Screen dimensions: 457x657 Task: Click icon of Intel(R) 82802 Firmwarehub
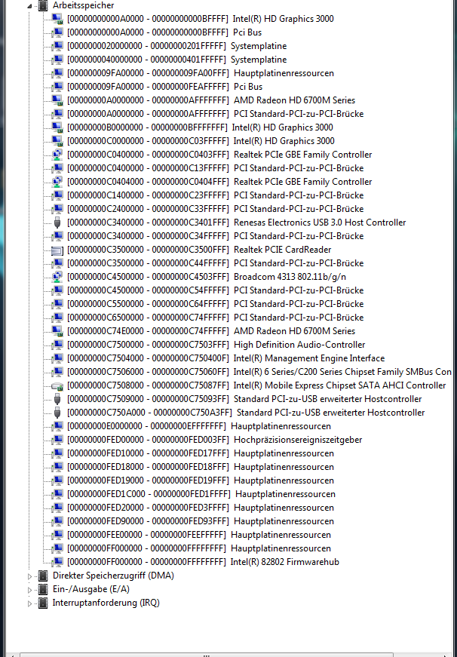click(x=57, y=562)
